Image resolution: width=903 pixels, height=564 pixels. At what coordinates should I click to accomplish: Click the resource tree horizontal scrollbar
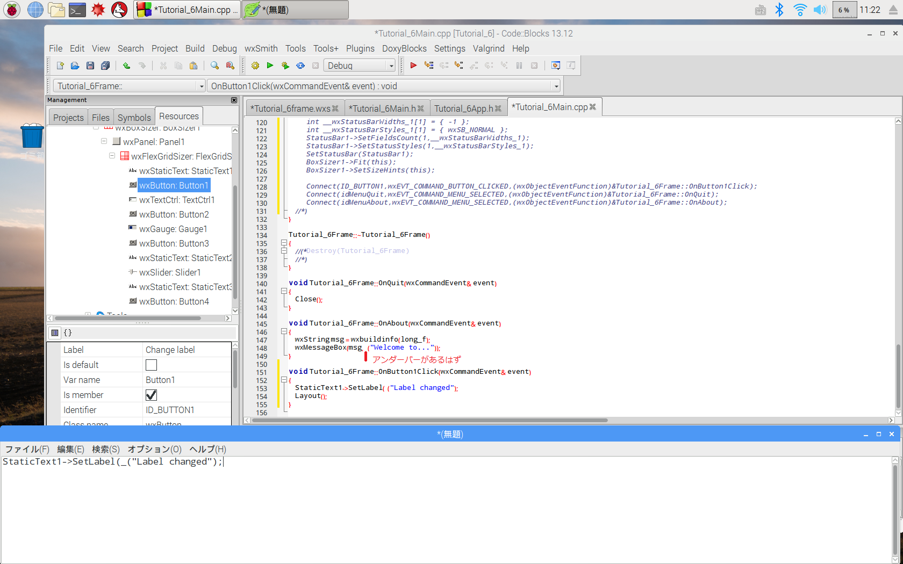[x=128, y=319]
